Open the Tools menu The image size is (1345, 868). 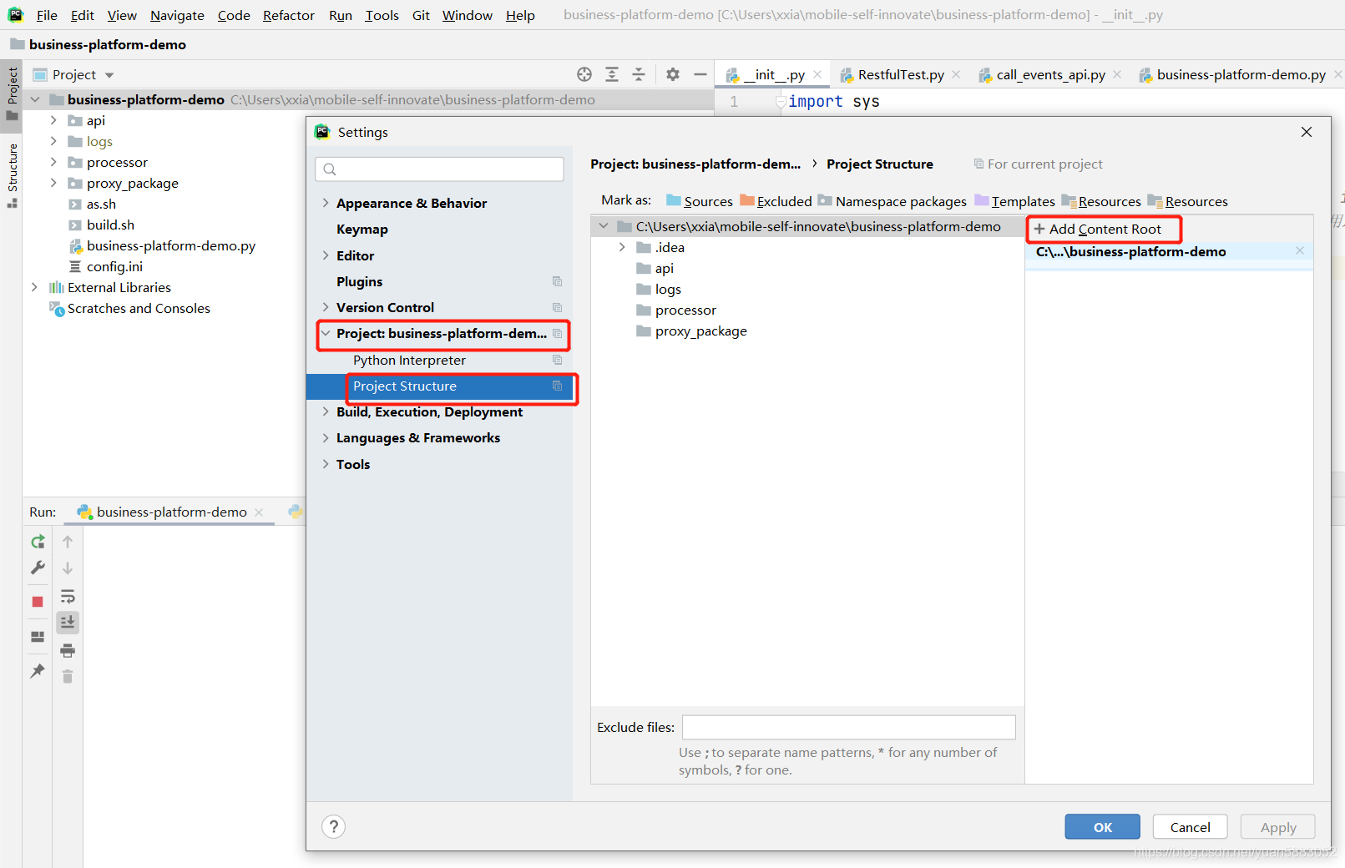(x=382, y=15)
